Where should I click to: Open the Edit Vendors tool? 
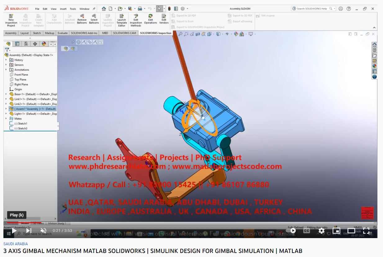(164, 19)
